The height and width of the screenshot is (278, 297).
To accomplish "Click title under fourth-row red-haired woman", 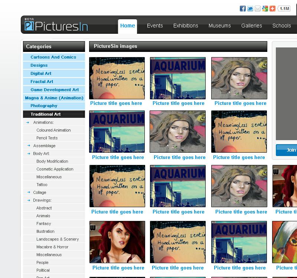I will tap(118, 268).
